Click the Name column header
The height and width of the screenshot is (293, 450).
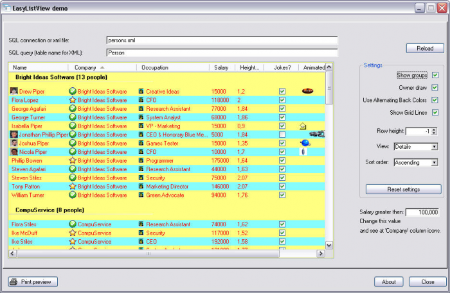tap(39, 67)
